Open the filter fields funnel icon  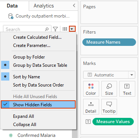(56, 29)
